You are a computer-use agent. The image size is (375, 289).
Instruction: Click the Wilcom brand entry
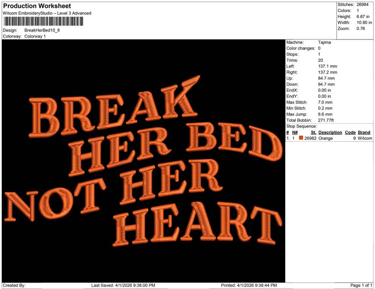tap(364, 138)
